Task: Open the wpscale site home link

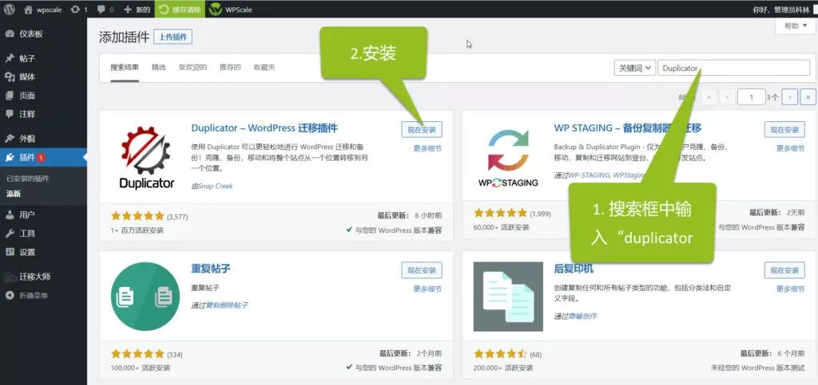Action: pos(43,10)
